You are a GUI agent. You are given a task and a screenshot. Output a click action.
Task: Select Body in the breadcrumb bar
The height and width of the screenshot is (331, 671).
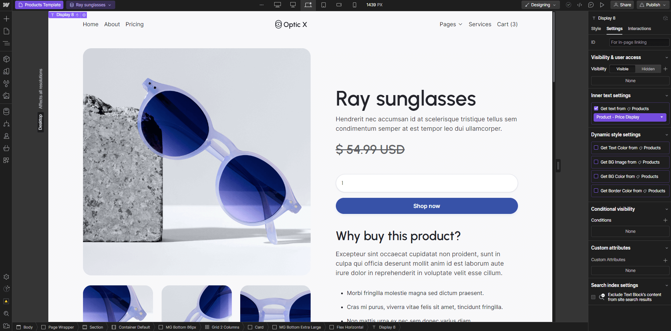25,327
